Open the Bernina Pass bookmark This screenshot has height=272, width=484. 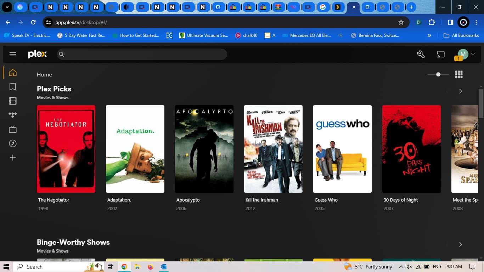(x=375, y=35)
